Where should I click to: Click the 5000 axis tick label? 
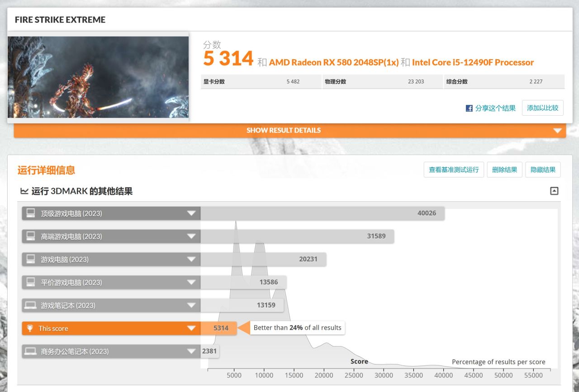tap(234, 375)
